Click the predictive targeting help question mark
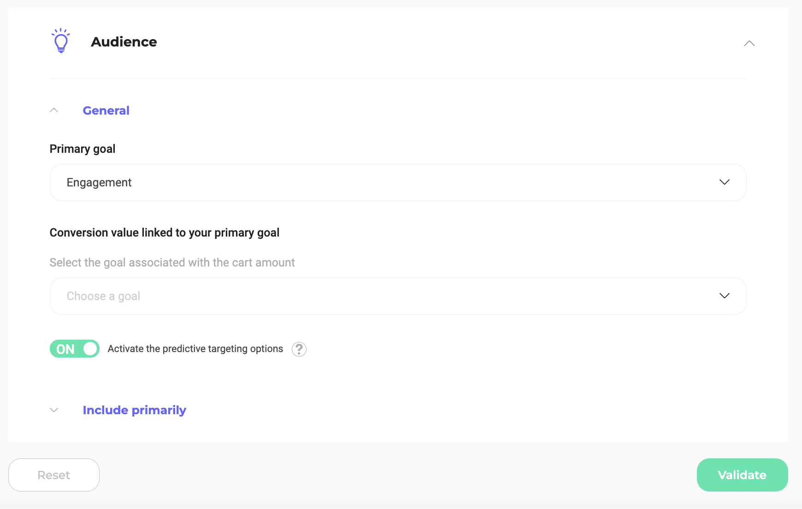 point(299,349)
